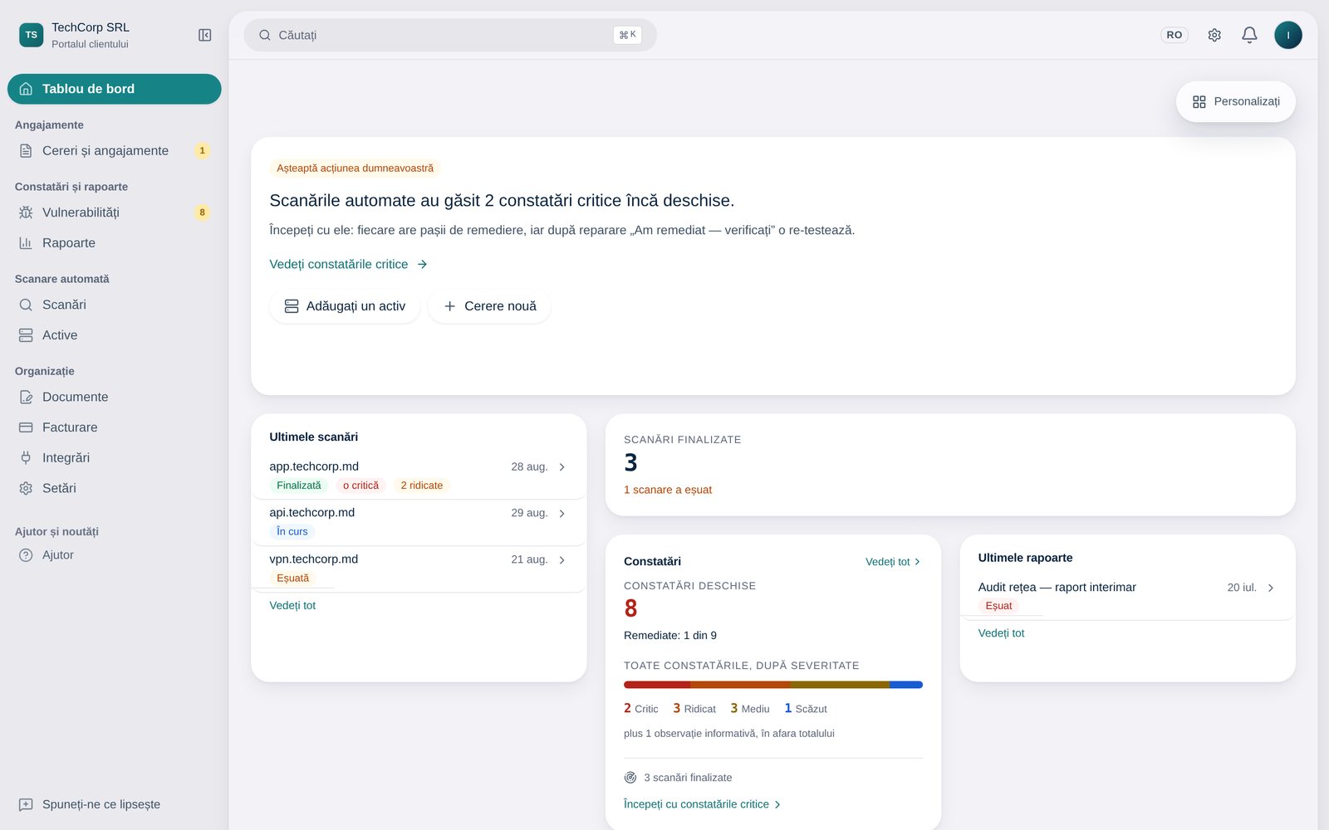Click the Setări gear icon in sidebar

pyautogui.click(x=26, y=489)
